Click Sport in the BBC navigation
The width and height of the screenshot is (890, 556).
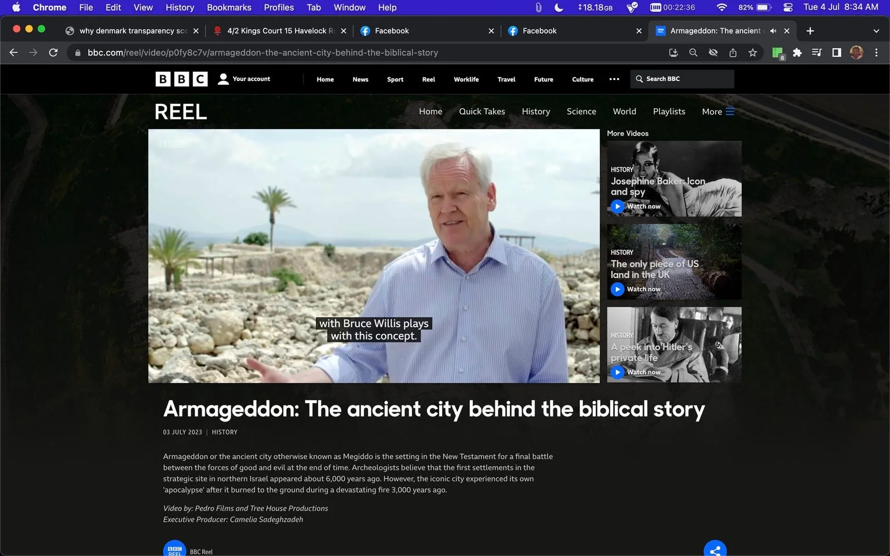(x=395, y=79)
